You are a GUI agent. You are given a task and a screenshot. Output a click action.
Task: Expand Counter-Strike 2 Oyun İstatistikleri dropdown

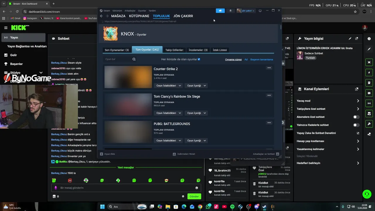[168, 86]
